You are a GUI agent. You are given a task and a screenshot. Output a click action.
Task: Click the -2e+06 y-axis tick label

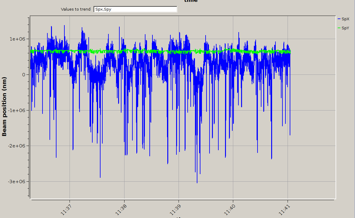(x=18, y=146)
